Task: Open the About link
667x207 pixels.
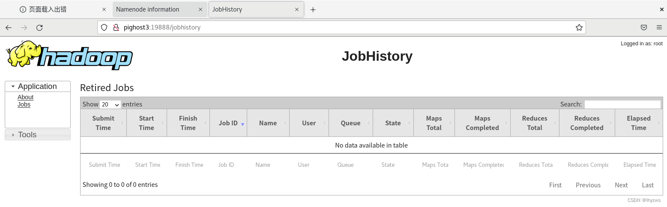Action: (x=25, y=97)
